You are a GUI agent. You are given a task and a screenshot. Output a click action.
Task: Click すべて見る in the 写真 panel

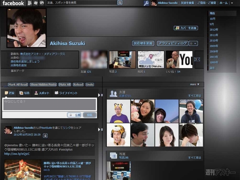coord(194,158)
